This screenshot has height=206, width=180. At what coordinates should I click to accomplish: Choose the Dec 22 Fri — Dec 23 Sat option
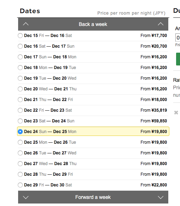pos(20,110)
